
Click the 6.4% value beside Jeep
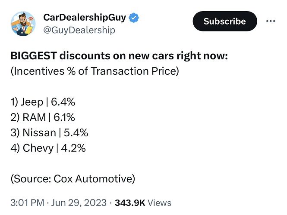point(63,102)
